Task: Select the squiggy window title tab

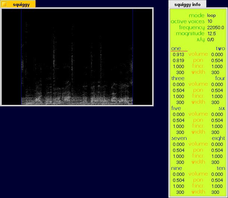Action: coord(18,4)
